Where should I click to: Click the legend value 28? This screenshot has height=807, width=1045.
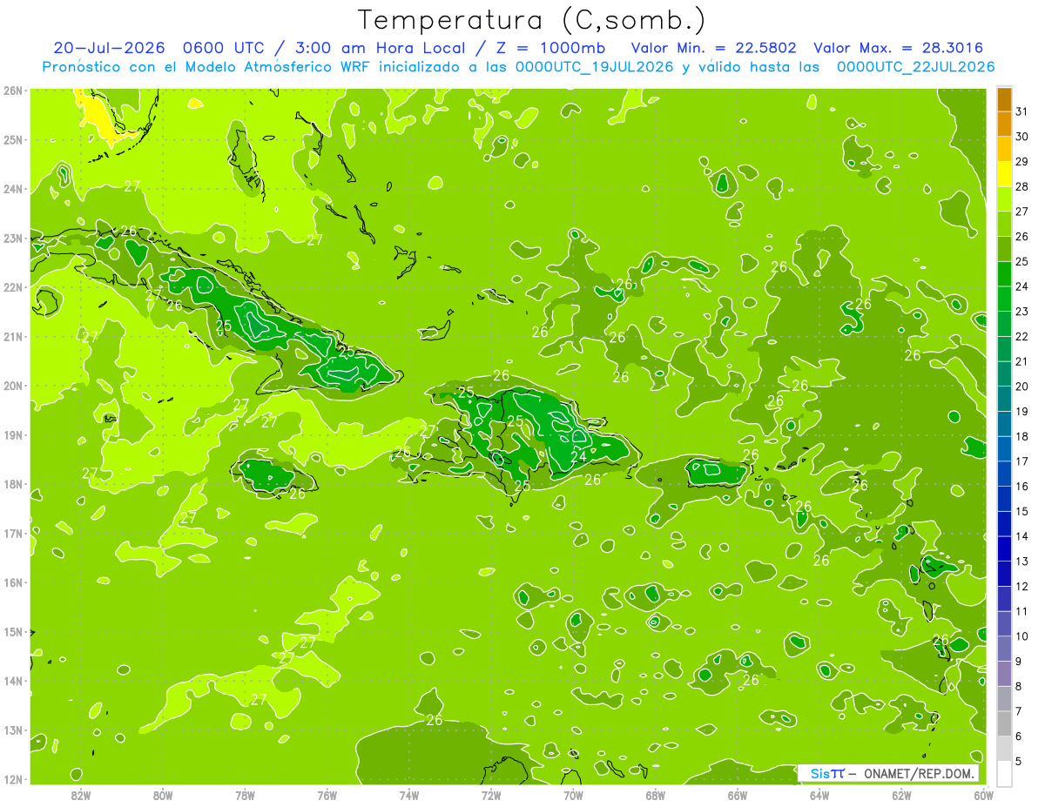point(1022,187)
